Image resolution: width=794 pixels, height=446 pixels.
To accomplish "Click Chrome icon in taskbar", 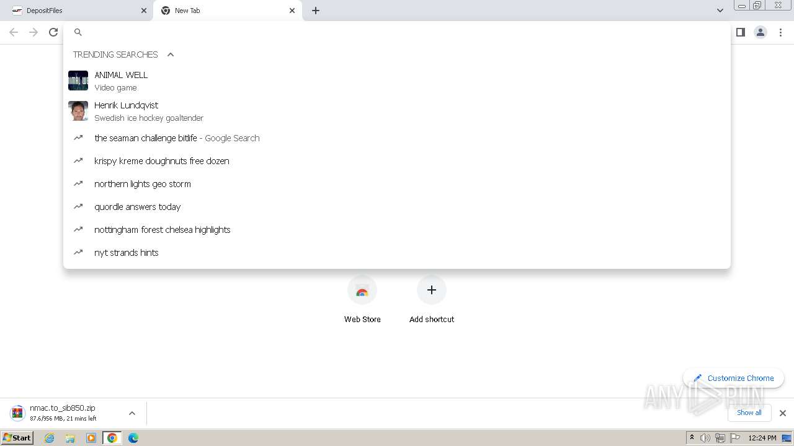I will (x=112, y=438).
